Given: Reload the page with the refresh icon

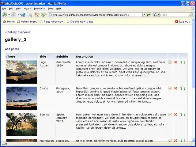Looking at the screenshot, I should (23, 15).
